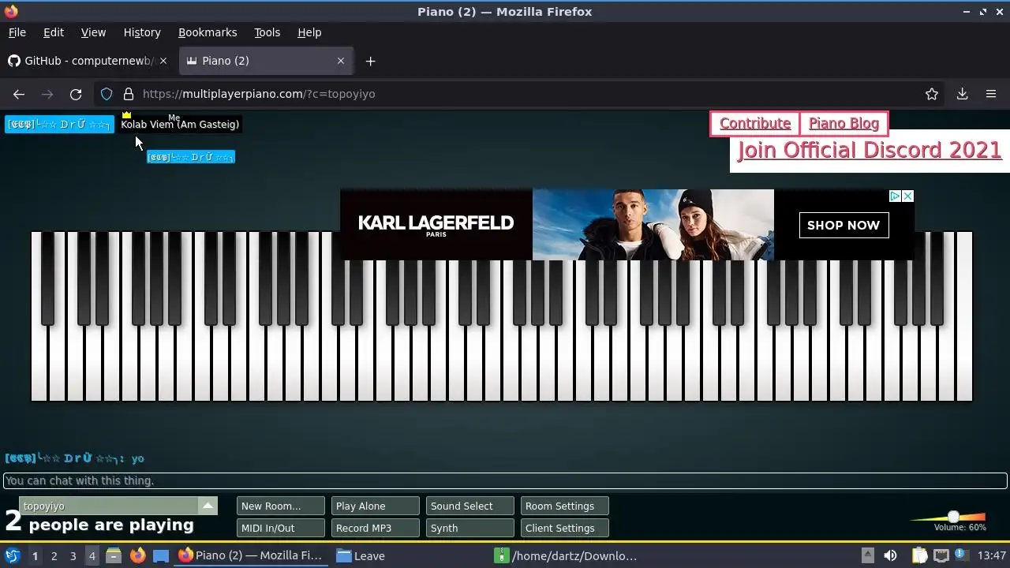Open the Synth panel
The height and width of the screenshot is (568, 1010).
pos(469,528)
